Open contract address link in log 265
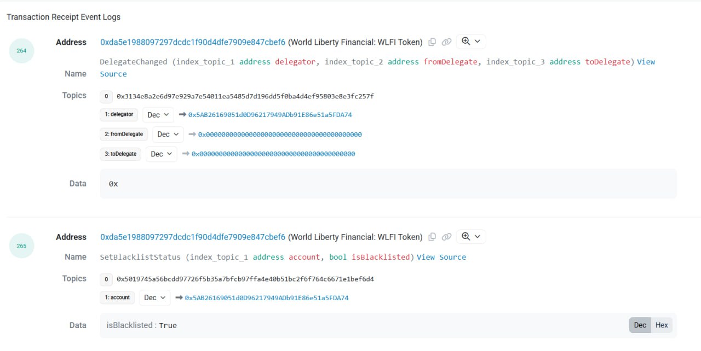701x351 pixels. 193,237
